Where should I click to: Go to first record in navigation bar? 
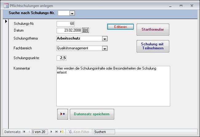pyautogui.click(x=24, y=132)
